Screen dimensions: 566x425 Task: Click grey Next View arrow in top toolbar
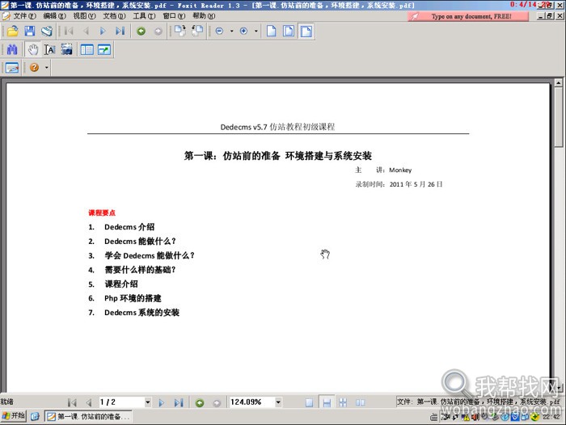point(158,32)
